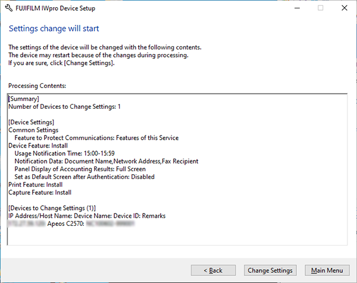Viewport: 357px width, 283px height.
Task: Select 'Usage Notification Time: 15:00-15:59'
Action: [65, 153]
